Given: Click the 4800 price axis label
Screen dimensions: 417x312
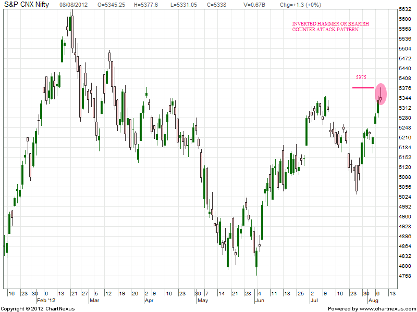Looking at the screenshot, I should [405, 266].
